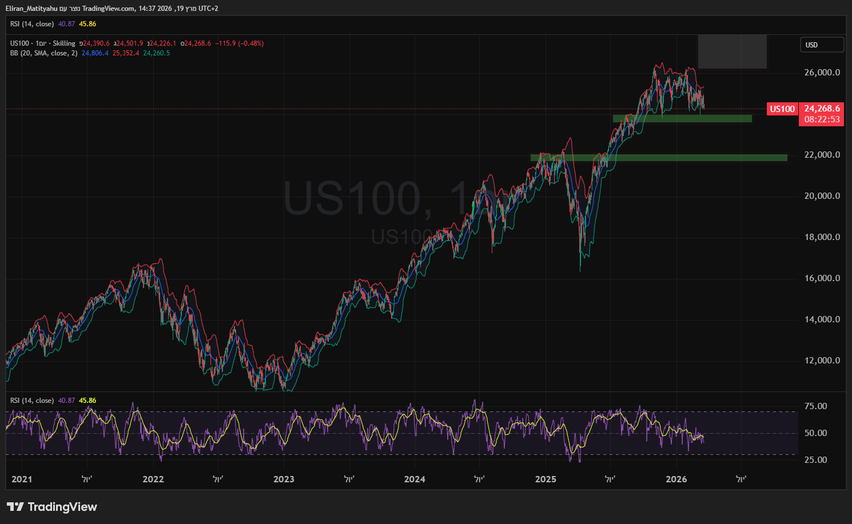Click the 75.00 level on RSI scale
This screenshot has width=852, height=524.
pos(815,406)
